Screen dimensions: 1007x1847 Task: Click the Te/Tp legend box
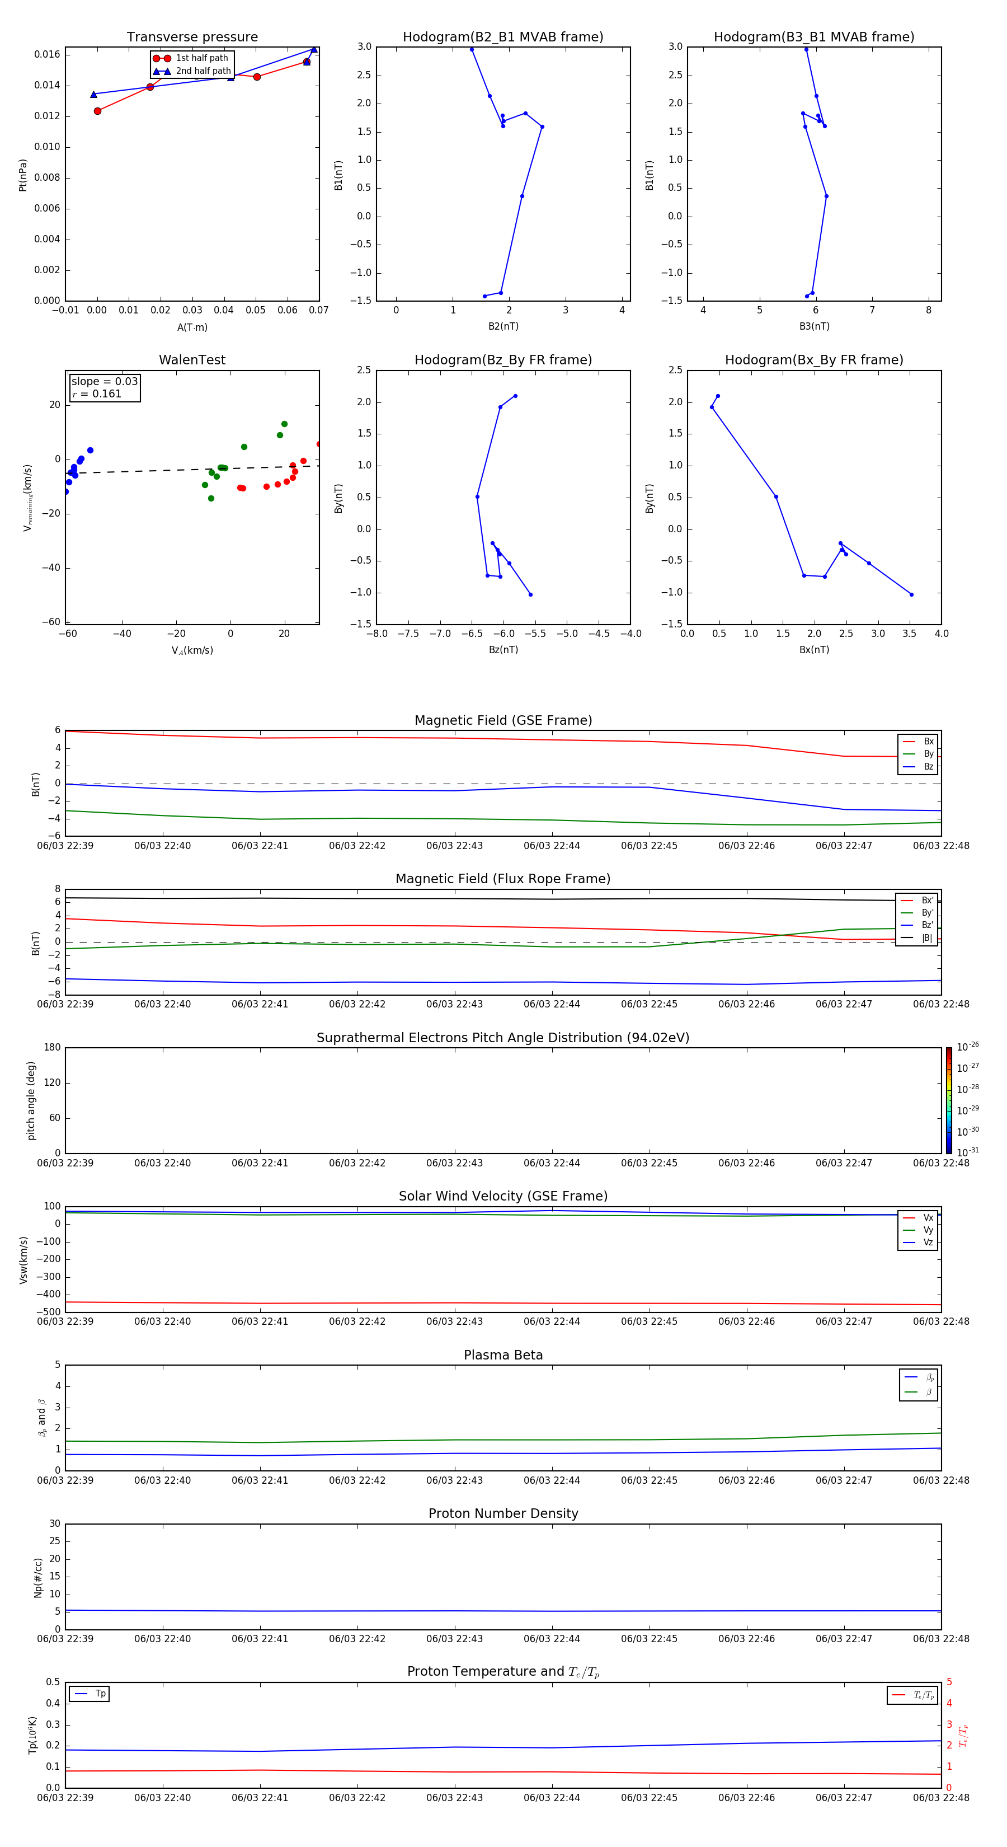(x=912, y=1695)
